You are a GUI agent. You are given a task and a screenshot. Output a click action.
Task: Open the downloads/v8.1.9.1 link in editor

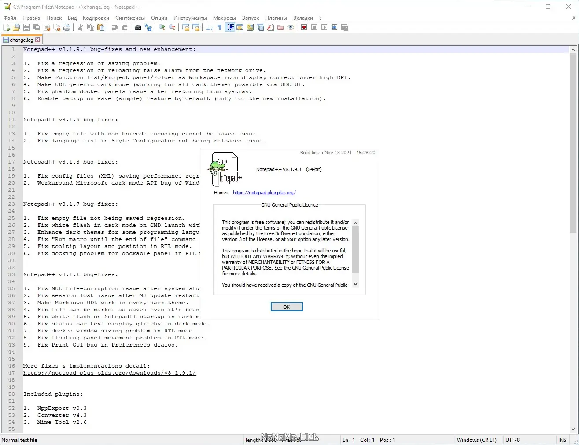[110, 373]
